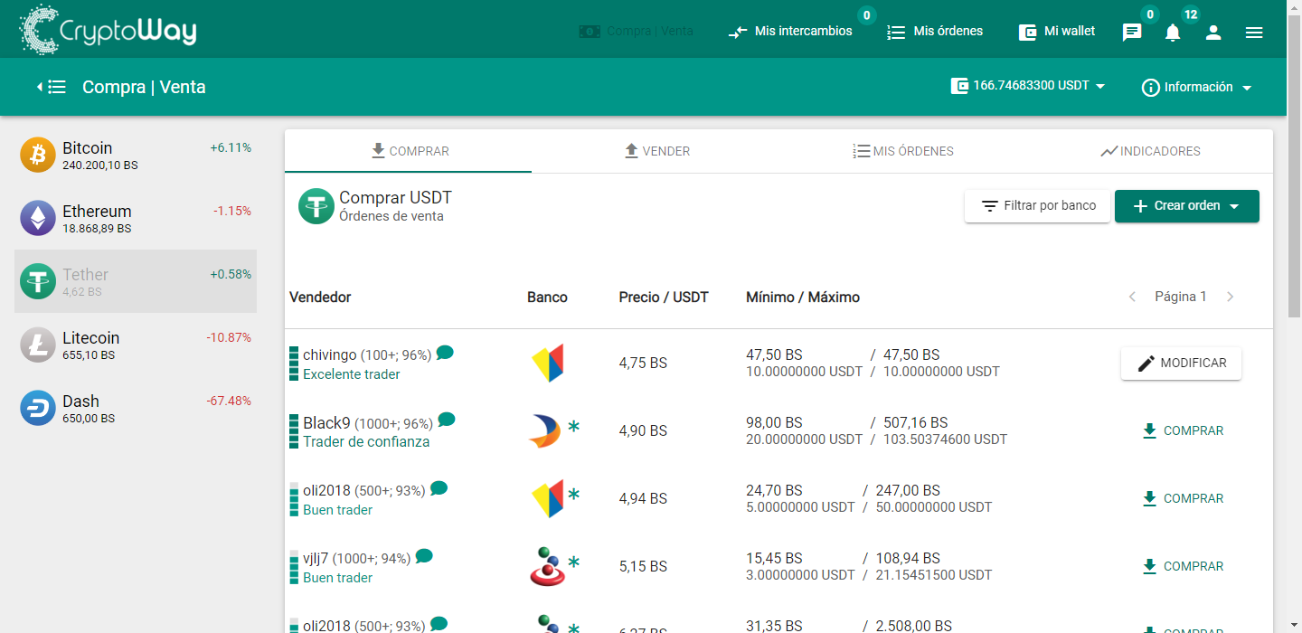Screen dimensions: 1302x633
Task: Click Trader de confianza label
Action: point(366,442)
